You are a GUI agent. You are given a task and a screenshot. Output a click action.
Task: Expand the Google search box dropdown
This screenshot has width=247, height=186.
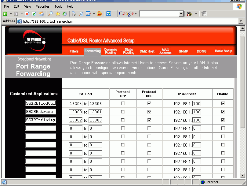181,14
